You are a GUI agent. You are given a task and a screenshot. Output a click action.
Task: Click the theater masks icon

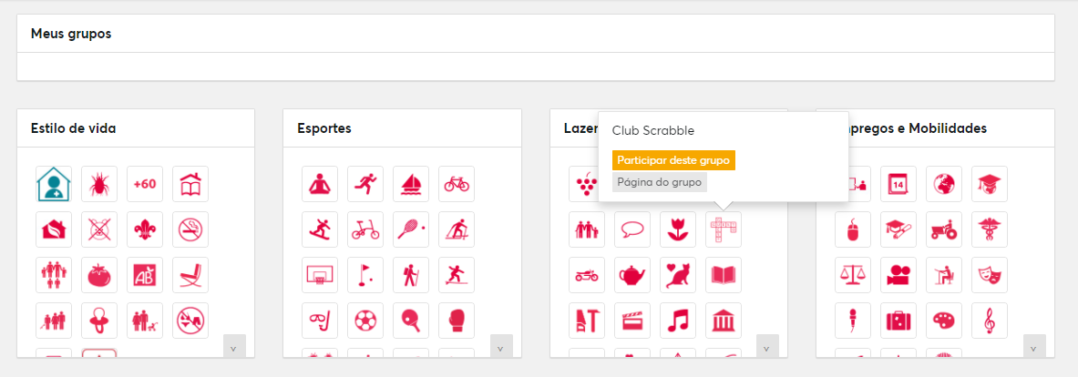point(990,275)
